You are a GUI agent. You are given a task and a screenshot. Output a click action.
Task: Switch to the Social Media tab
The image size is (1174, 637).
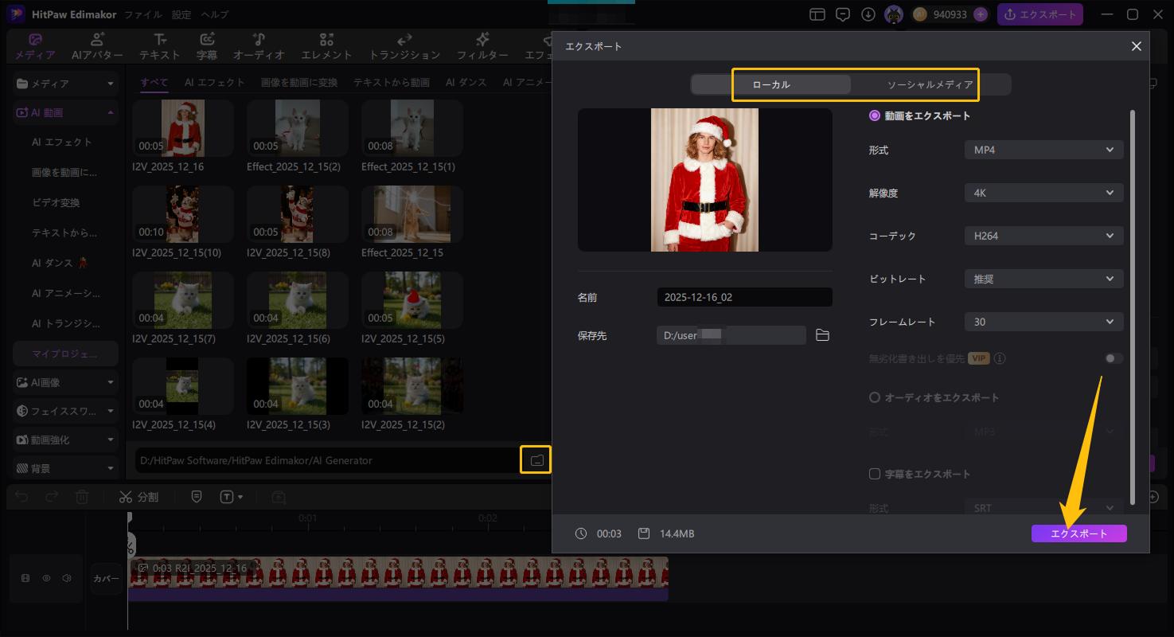(930, 84)
